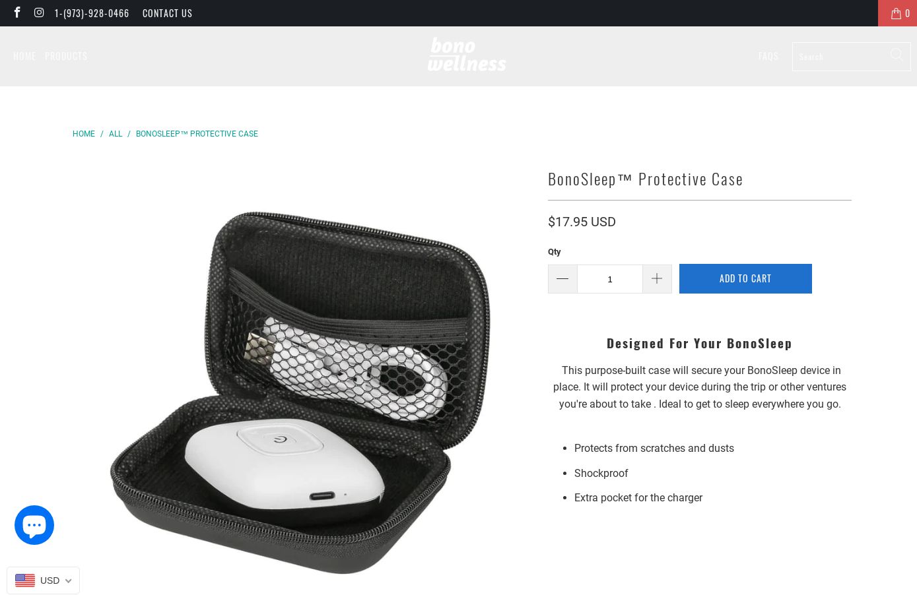Click the search magnifier icon
917x595 pixels.
(896, 55)
